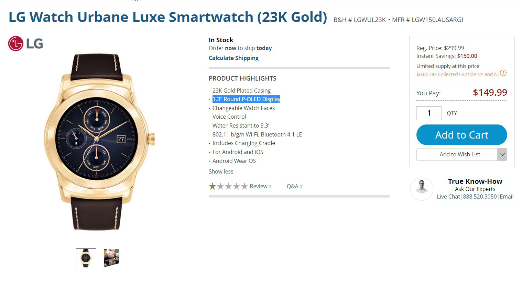Click the 888.520.3050 phone link
The image size is (522, 286).
(480, 196)
